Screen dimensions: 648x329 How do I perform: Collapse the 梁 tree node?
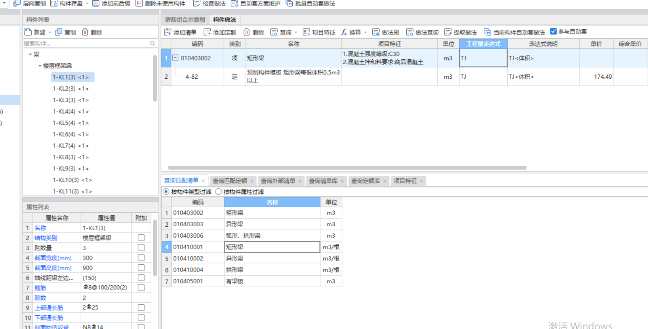pos(30,54)
